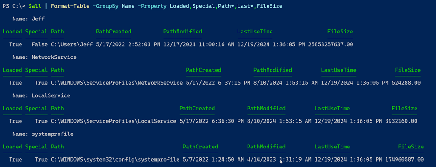
Task: Click the -Property parameter in command
Action: [151, 6]
